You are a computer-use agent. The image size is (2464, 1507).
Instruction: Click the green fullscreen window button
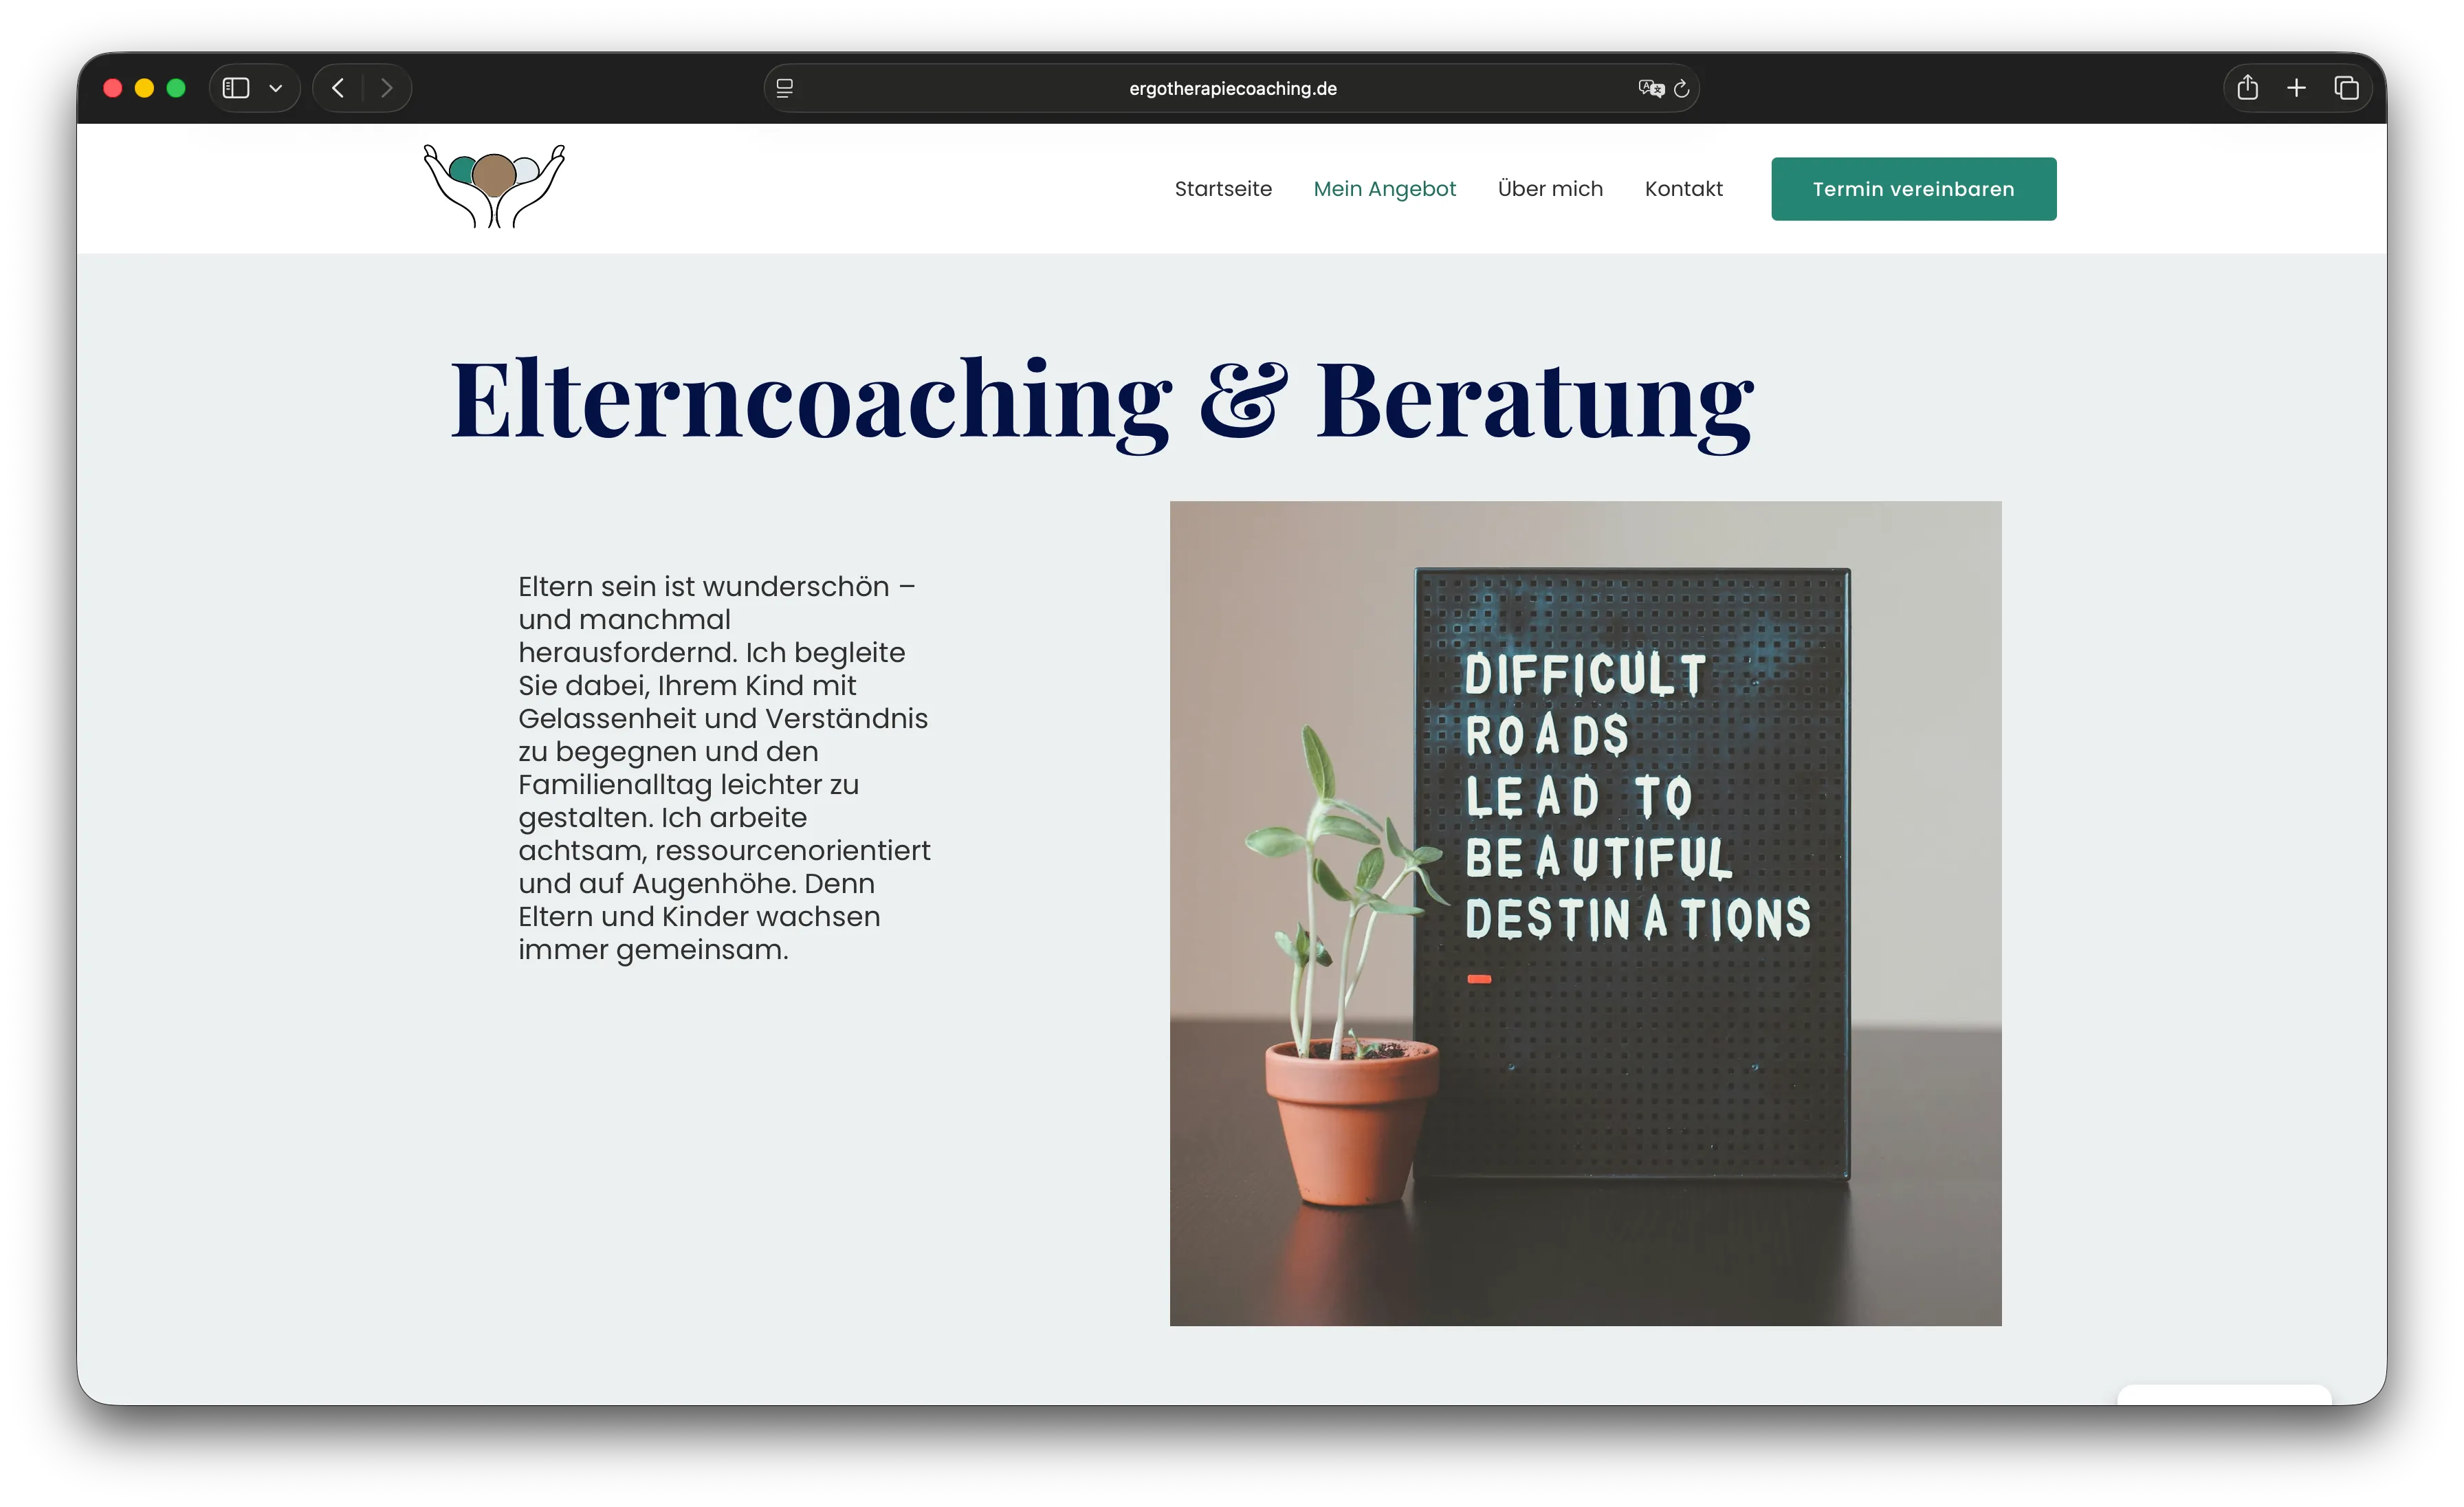coord(176,88)
